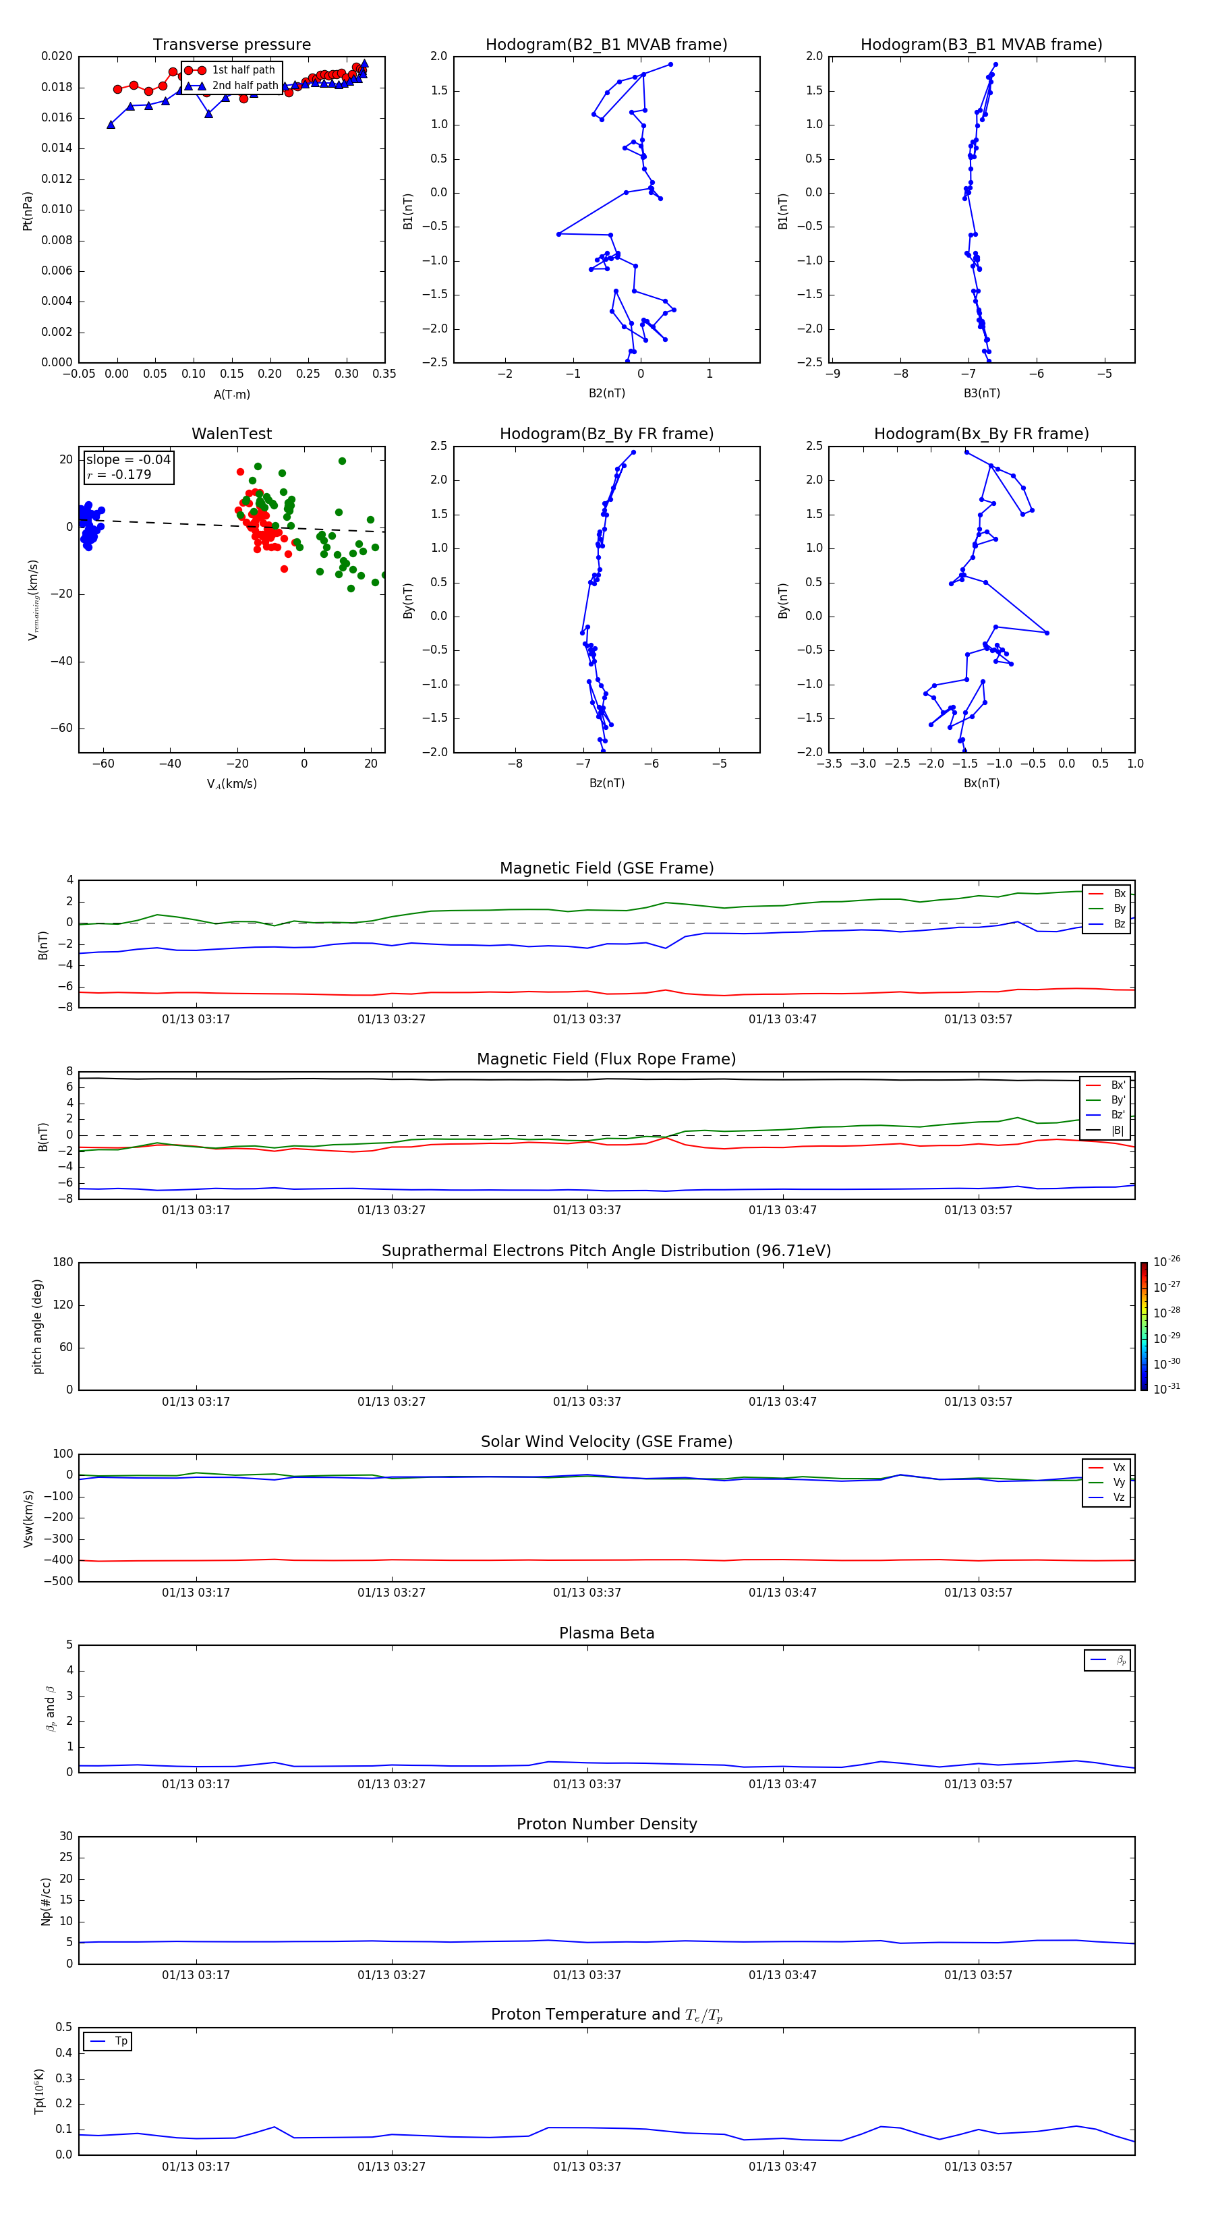This screenshot has width=1214, height=2226.
Task: Select |B| entry in Flux Rope legend
Action: point(1105,1131)
